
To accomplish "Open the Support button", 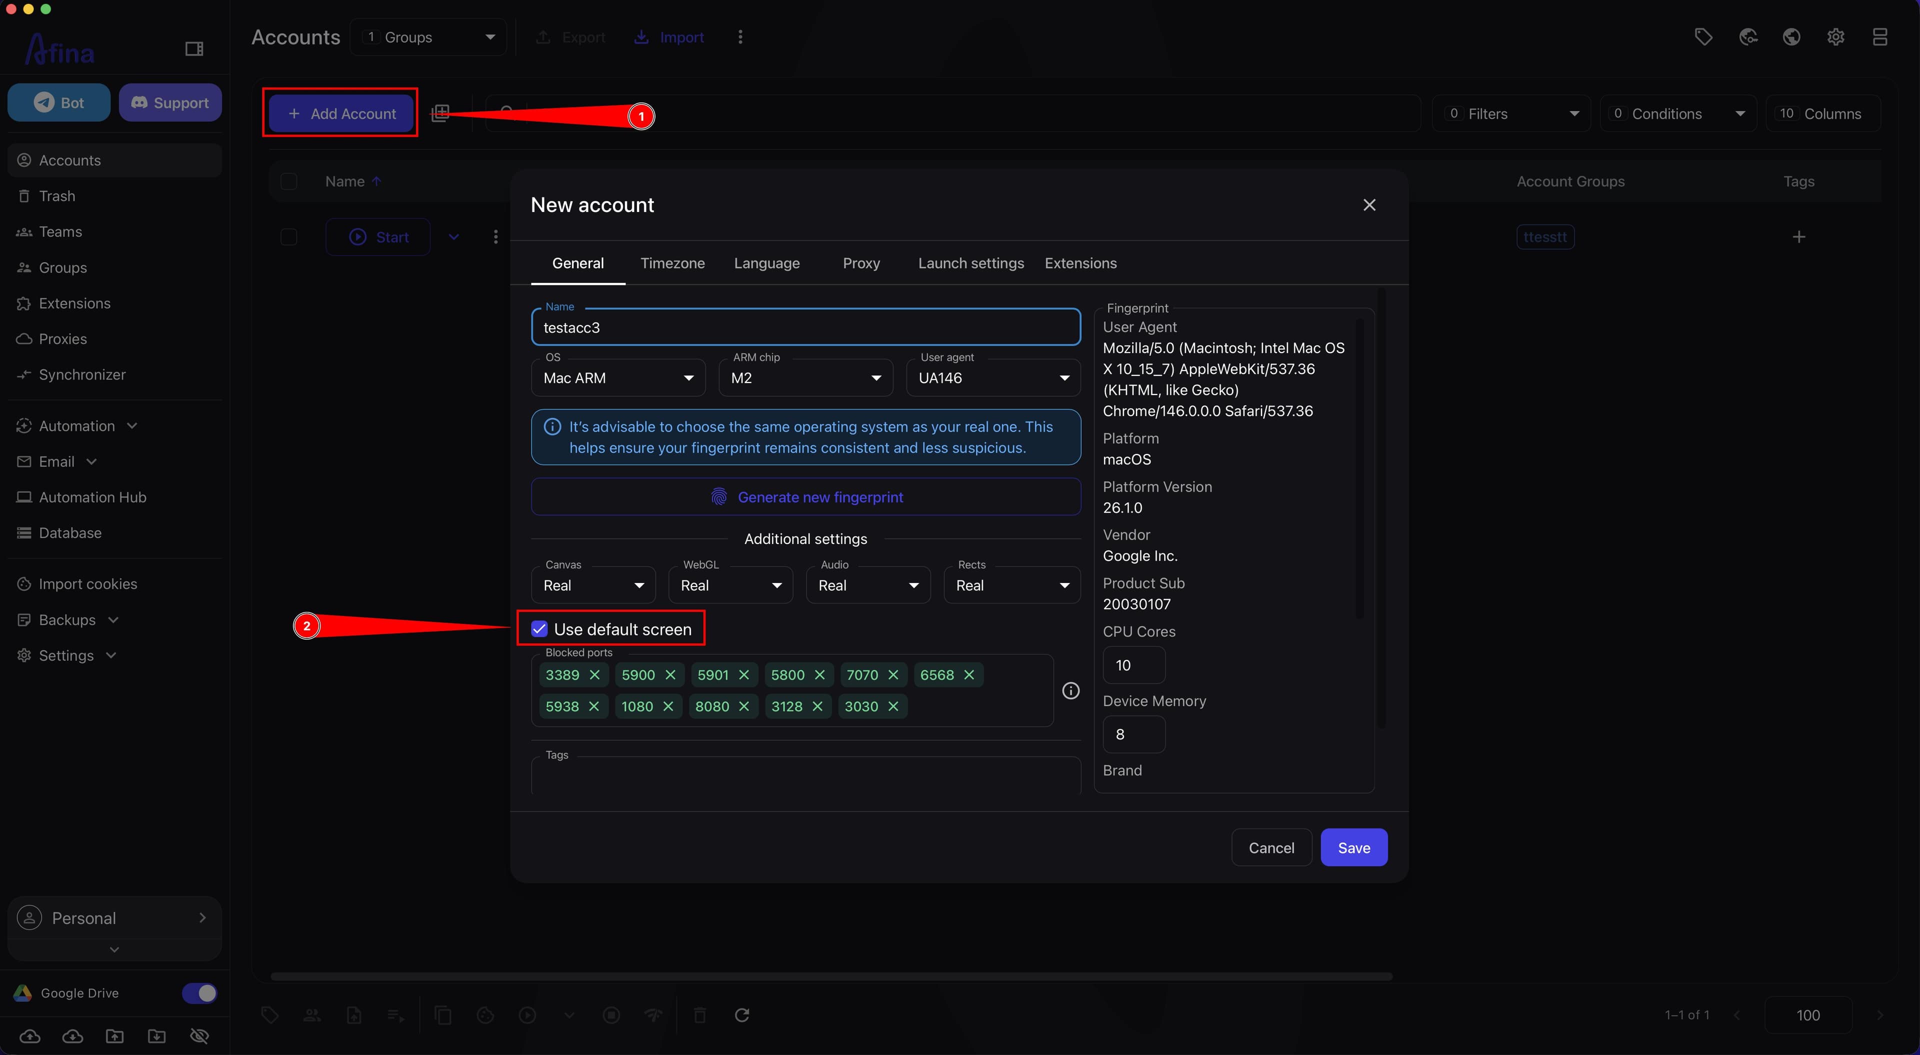I will [170, 102].
